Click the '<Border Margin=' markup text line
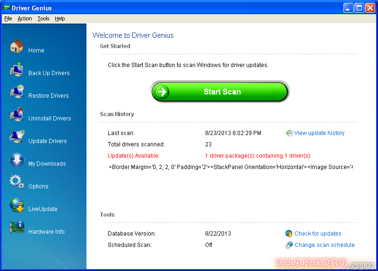Image resolution: width=378 pixels, height=271 pixels. [231, 167]
